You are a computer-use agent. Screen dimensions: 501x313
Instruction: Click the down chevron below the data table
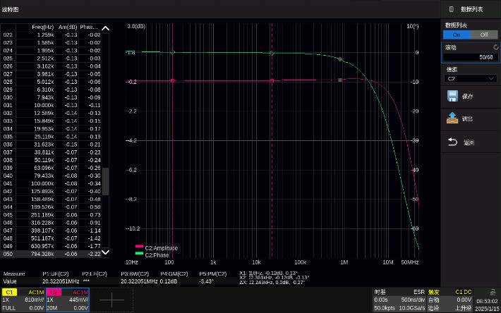click(x=105, y=252)
